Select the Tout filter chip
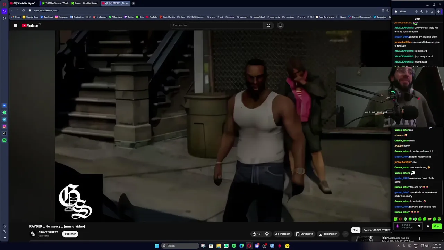444x250 pixels. (x=356, y=230)
